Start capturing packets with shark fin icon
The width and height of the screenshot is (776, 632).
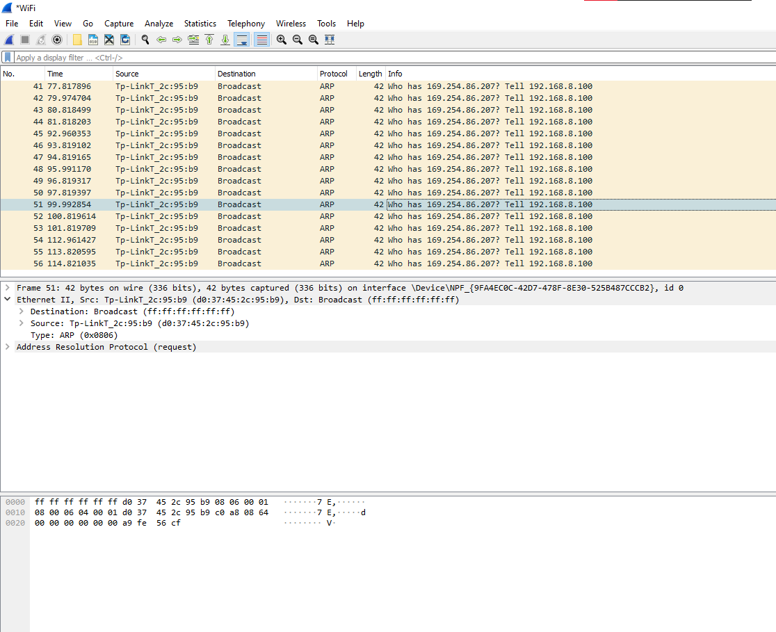point(9,40)
